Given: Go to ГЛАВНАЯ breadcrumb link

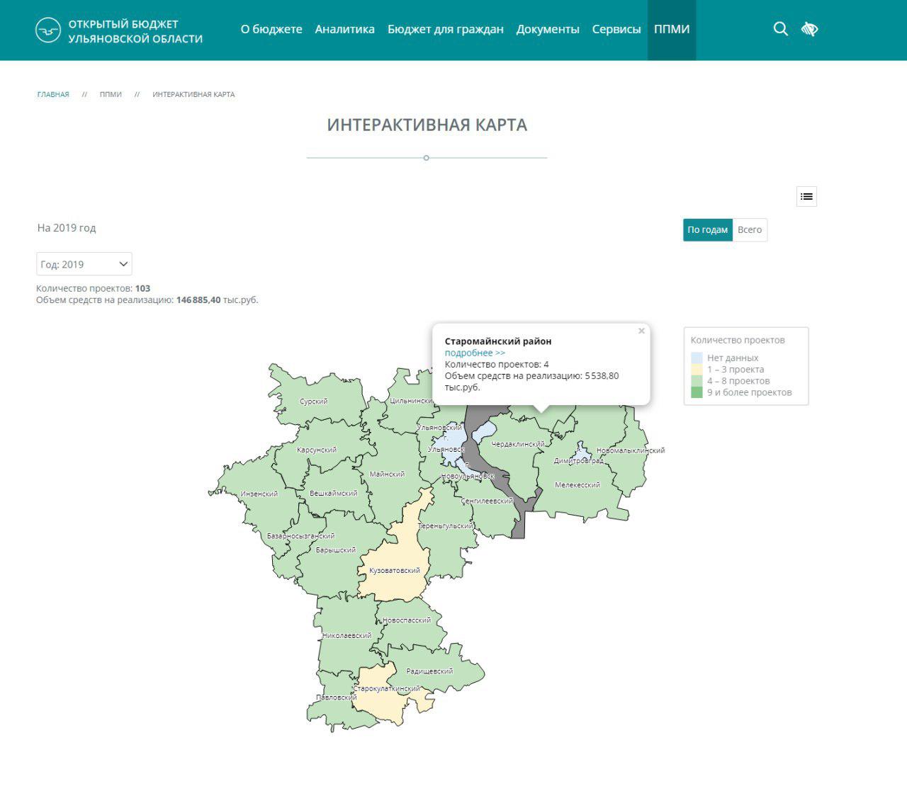Looking at the screenshot, I should (x=53, y=94).
